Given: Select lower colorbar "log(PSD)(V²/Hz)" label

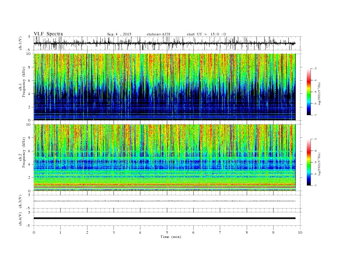Looking at the screenshot, I should [x=320, y=164].
